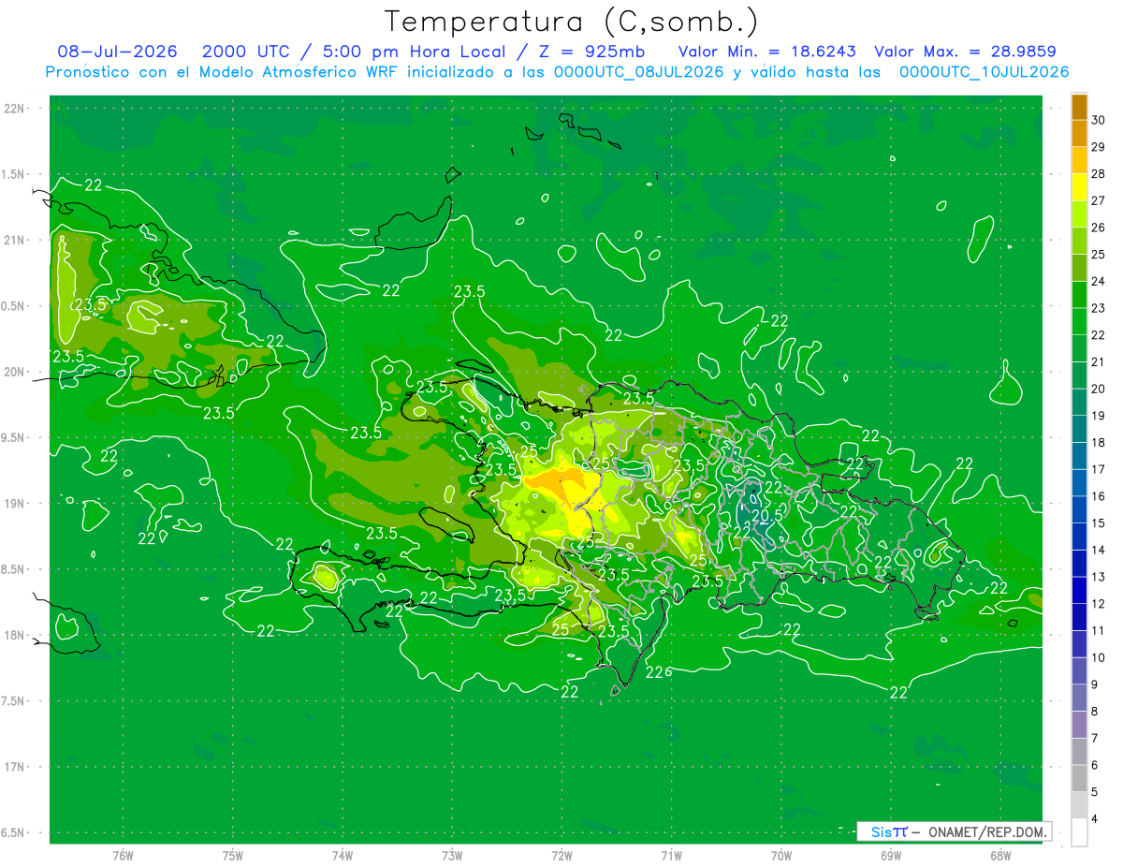
Task: Select the date text '08-Jul-2026'
Action: coord(117,51)
